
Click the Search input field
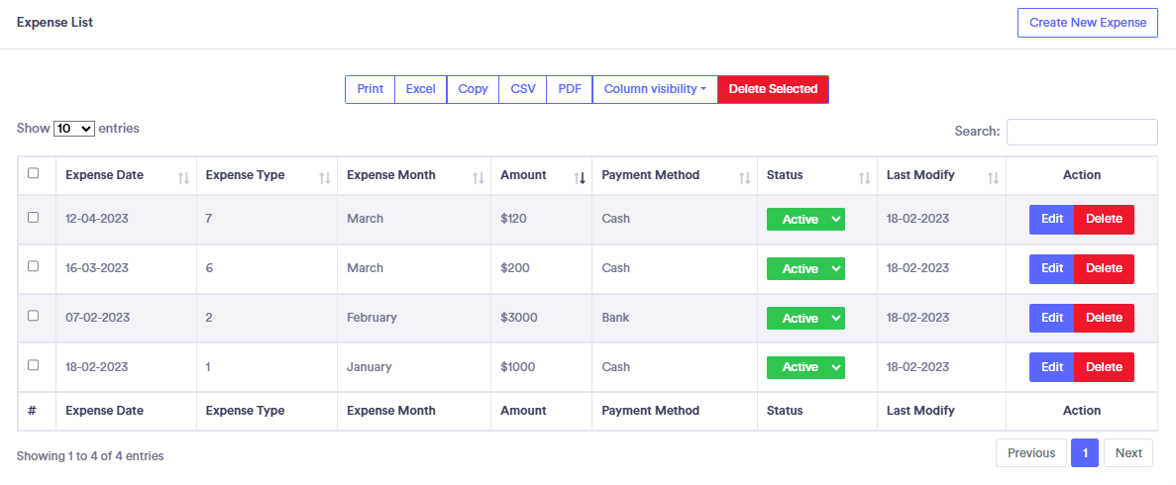click(1082, 132)
